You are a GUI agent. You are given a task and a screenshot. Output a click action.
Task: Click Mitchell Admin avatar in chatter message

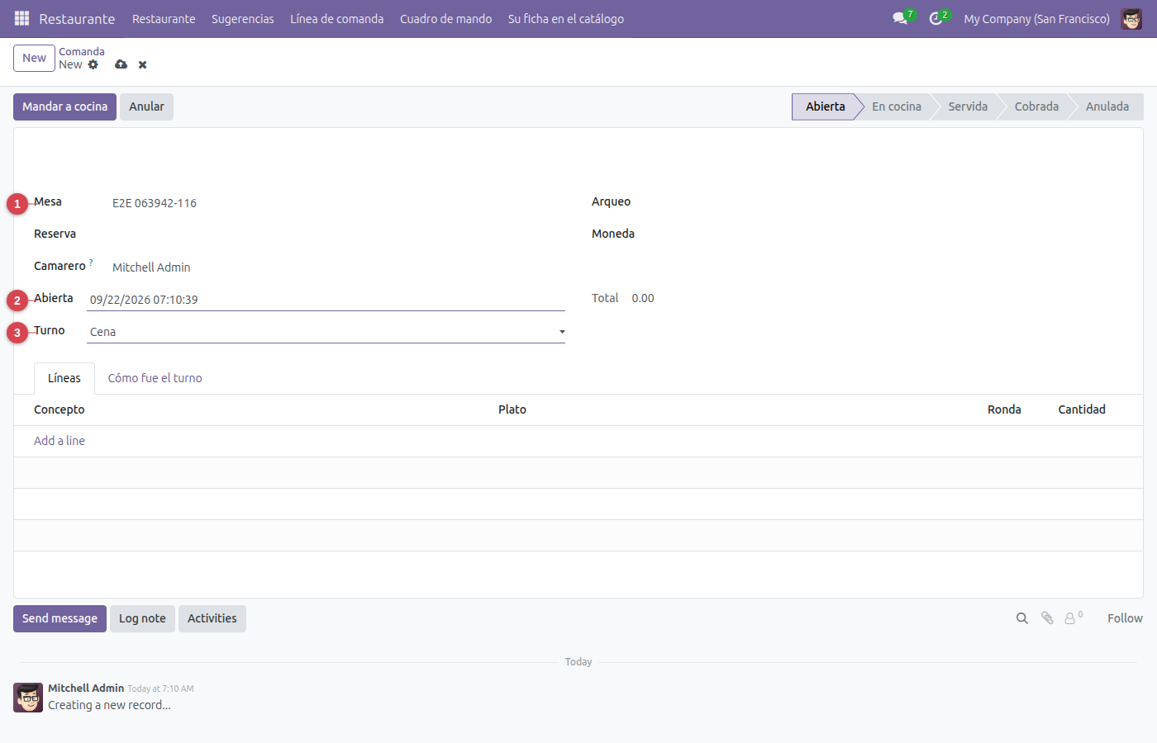click(x=28, y=698)
